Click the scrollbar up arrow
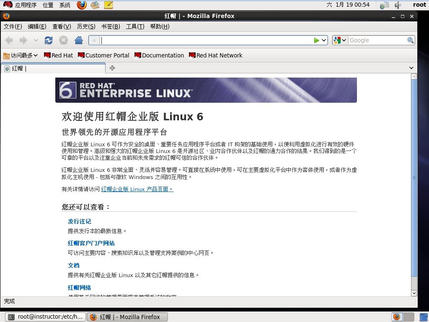Screen dimensions: 429x322 pyautogui.click(x=414, y=76)
